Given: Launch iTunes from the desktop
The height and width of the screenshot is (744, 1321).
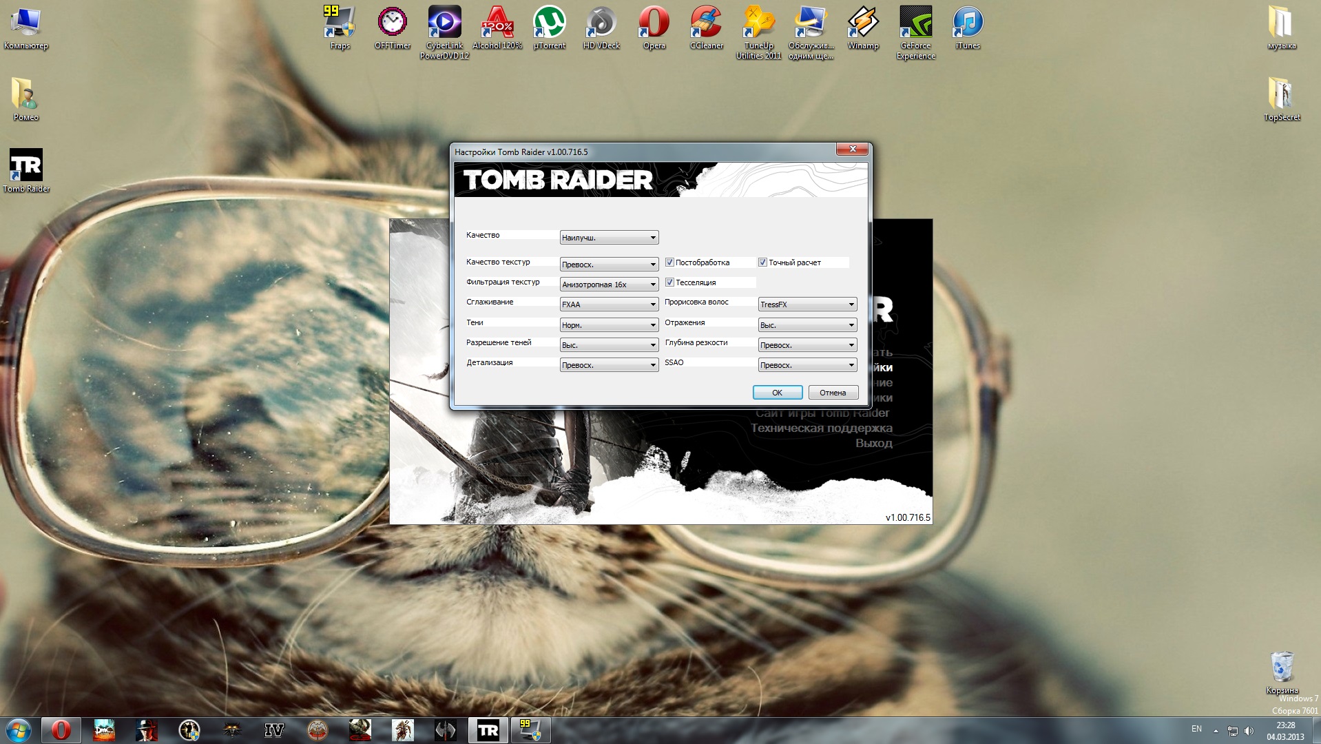Looking at the screenshot, I should (968, 28).
